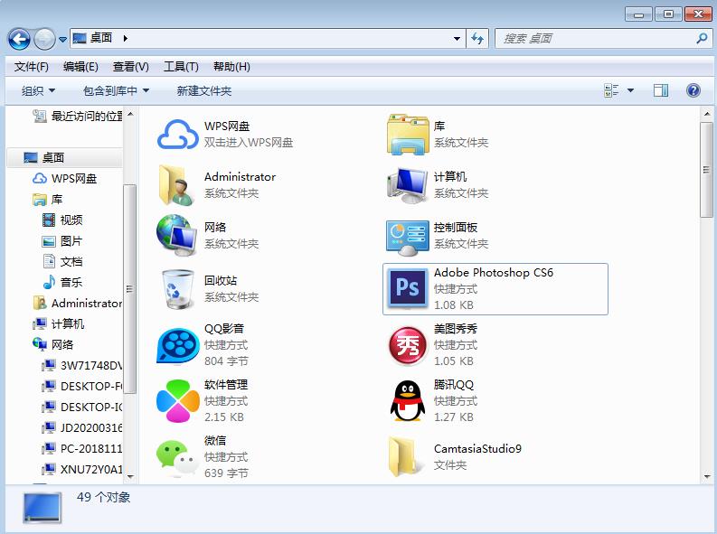Click the navigation pane scroll up arrow
Viewport: 717px width, 534px height.
point(130,114)
